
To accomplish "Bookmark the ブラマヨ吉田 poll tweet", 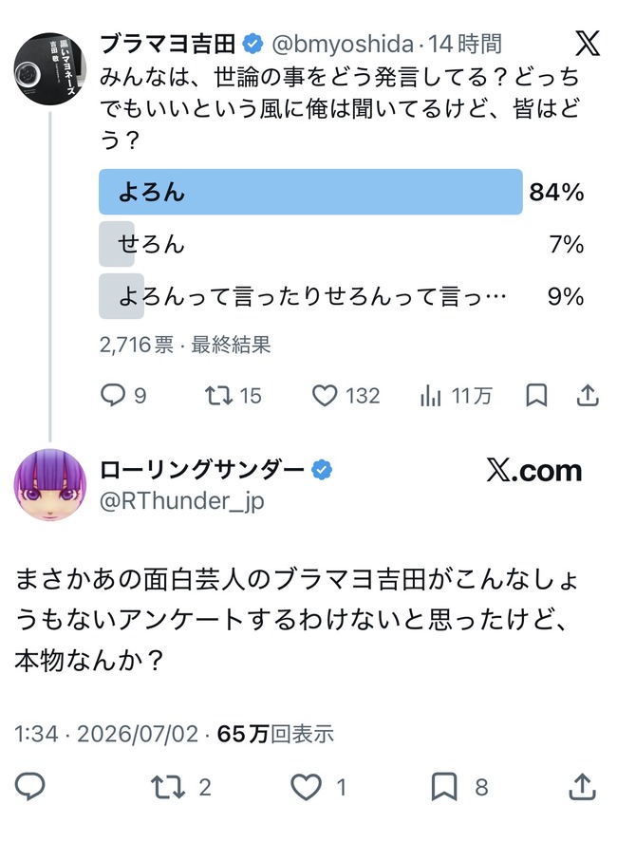I will click(536, 396).
